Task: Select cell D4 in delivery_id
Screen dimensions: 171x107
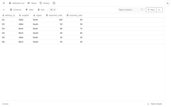Action: point(3,33)
